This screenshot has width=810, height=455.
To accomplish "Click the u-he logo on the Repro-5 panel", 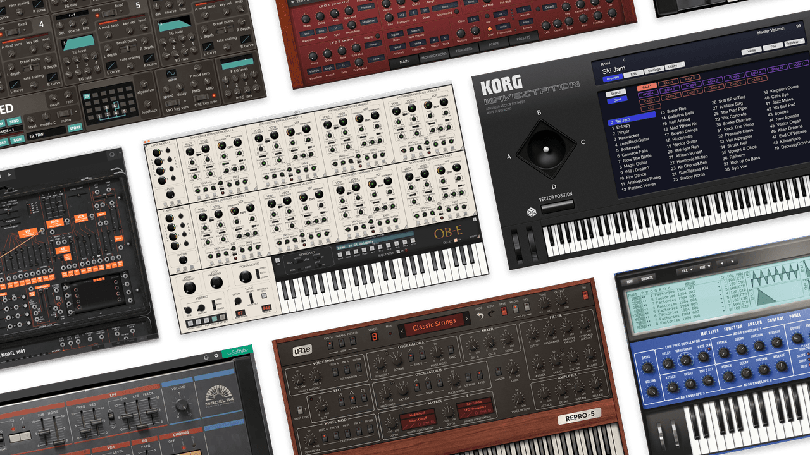I will (302, 350).
